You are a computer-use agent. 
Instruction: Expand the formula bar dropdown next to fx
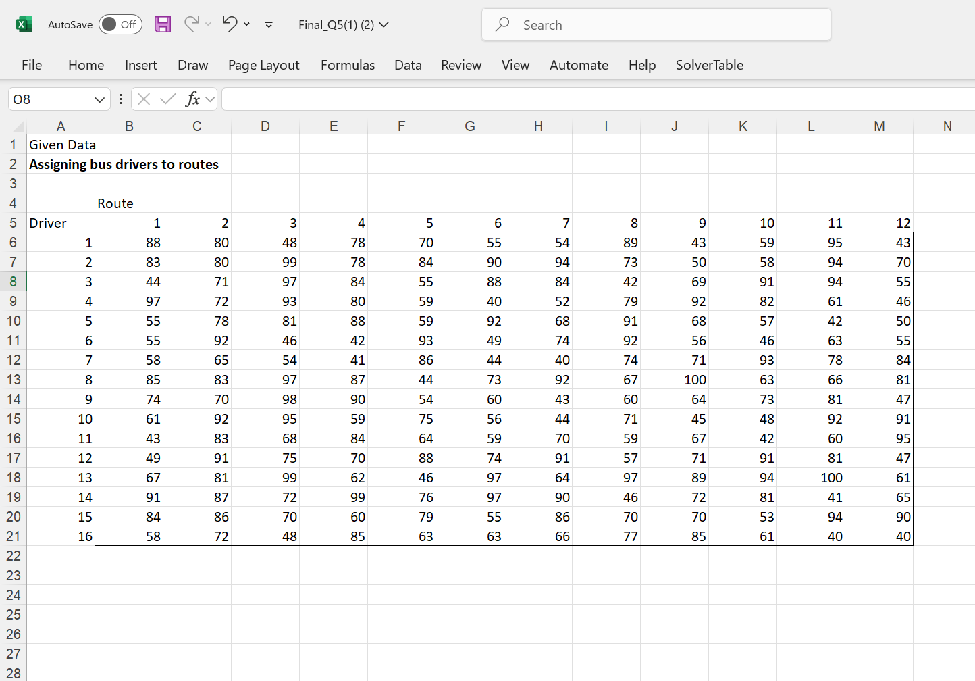tap(210, 99)
